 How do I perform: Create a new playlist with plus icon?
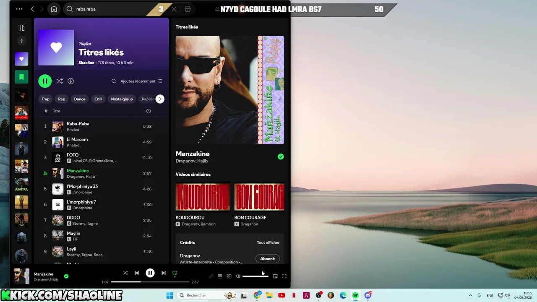21,41
